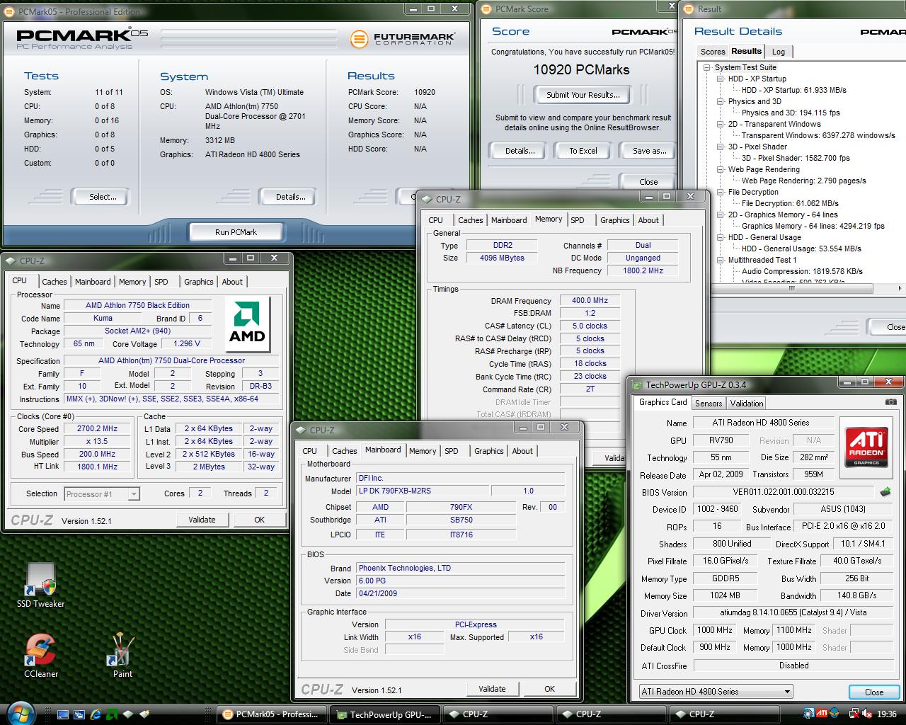Click Close button in PCMark Score window
The image size is (906, 725).
[x=648, y=182]
